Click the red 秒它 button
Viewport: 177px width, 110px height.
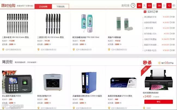tap(158, 102)
